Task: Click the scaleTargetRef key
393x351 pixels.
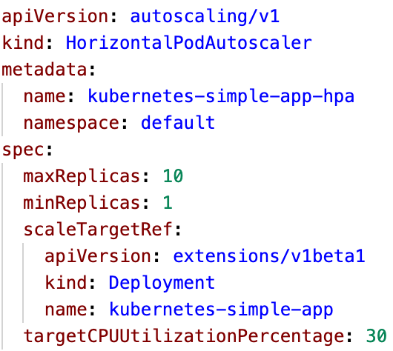Action: pos(98,230)
